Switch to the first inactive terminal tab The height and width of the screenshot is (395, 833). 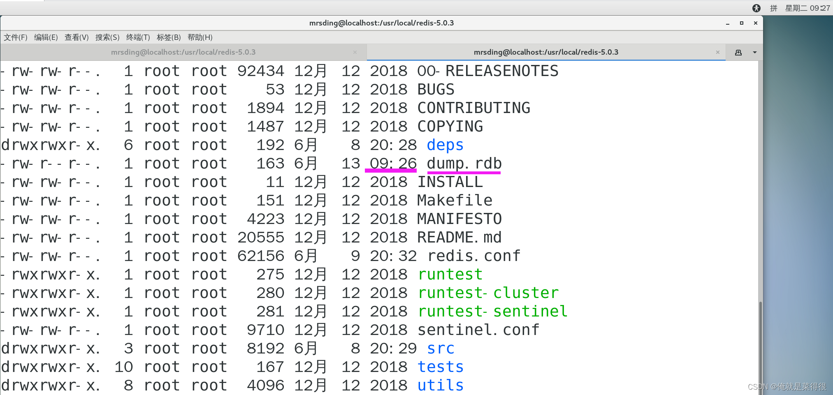point(183,52)
